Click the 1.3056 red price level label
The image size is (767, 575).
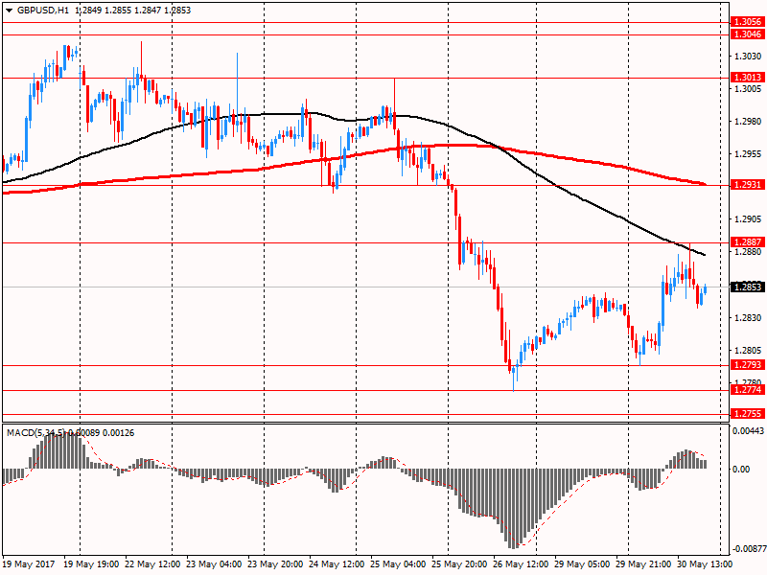[748, 21]
